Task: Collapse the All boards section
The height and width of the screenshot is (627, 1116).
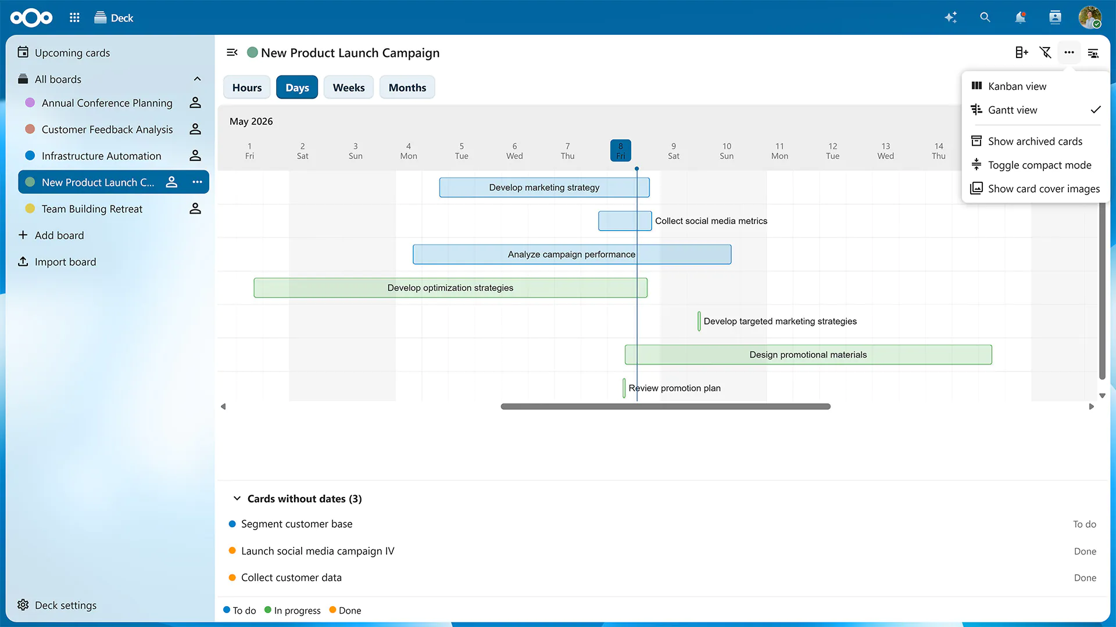Action: [x=197, y=79]
